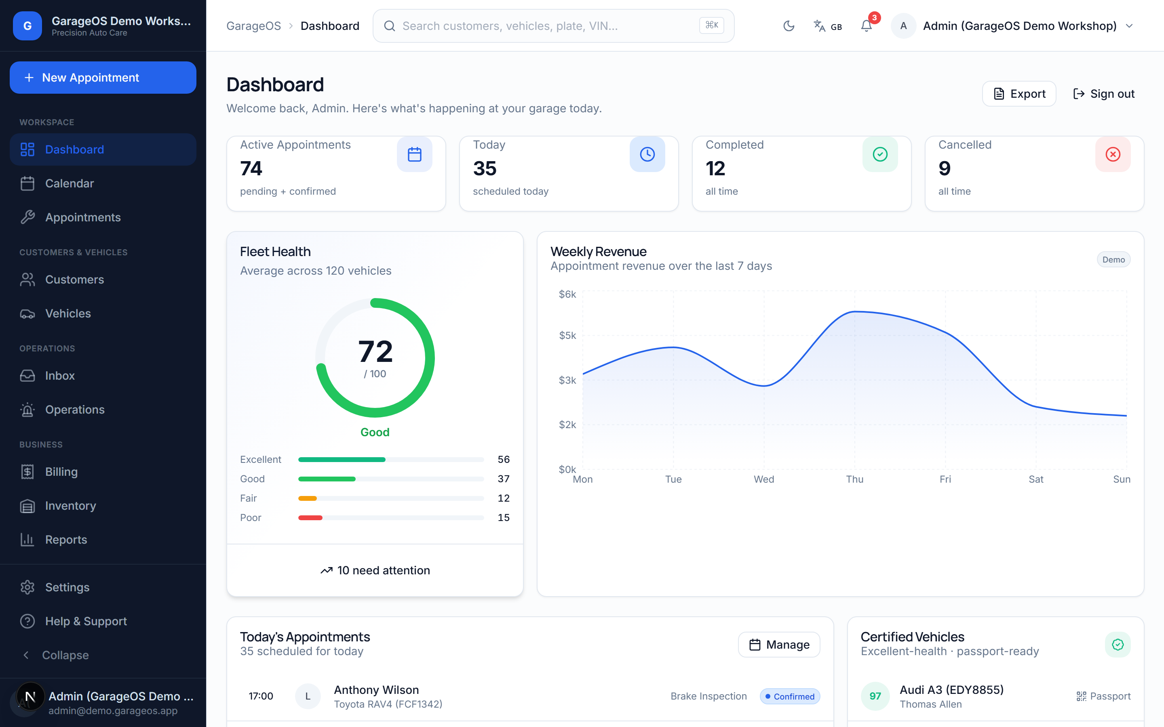Open notifications bell with 3 alerts
Image resolution: width=1164 pixels, height=727 pixels.
coord(867,26)
